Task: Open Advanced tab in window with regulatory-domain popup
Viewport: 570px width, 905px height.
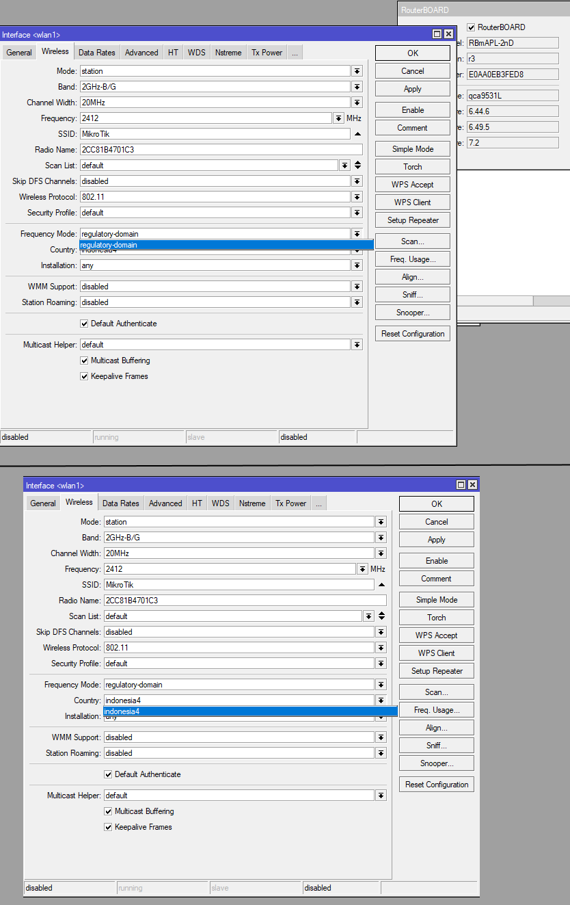Action: (141, 53)
